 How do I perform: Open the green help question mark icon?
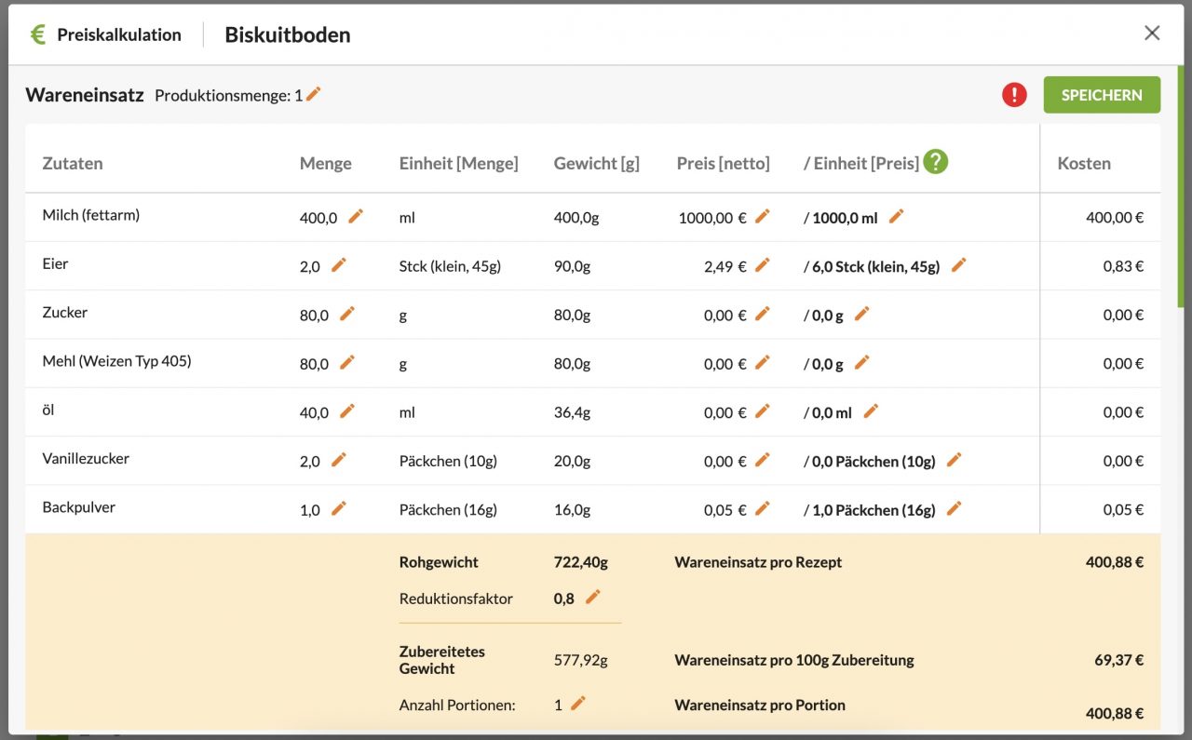point(936,162)
